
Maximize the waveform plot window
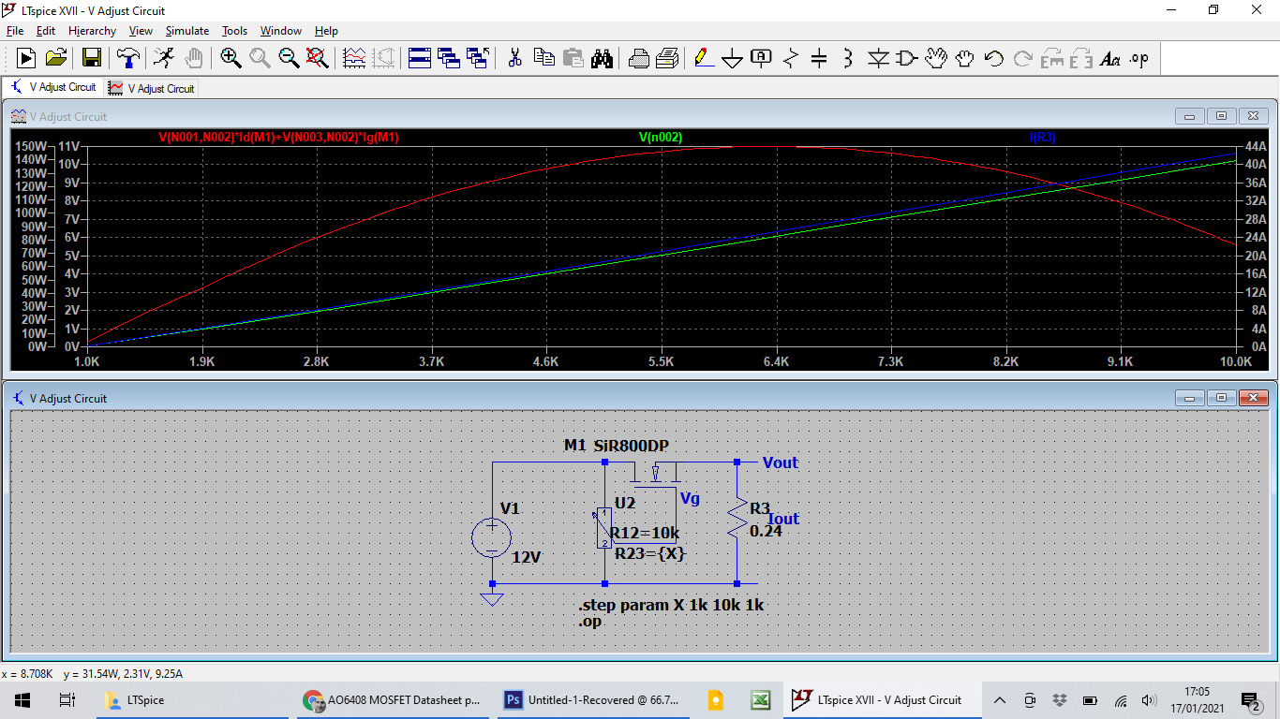point(1221,116)
